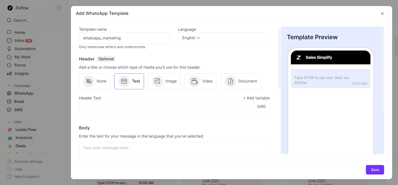This screenshot has height=185, width=398.
Task: Pick the Document header media type
Action: click(x=241, y=81)
